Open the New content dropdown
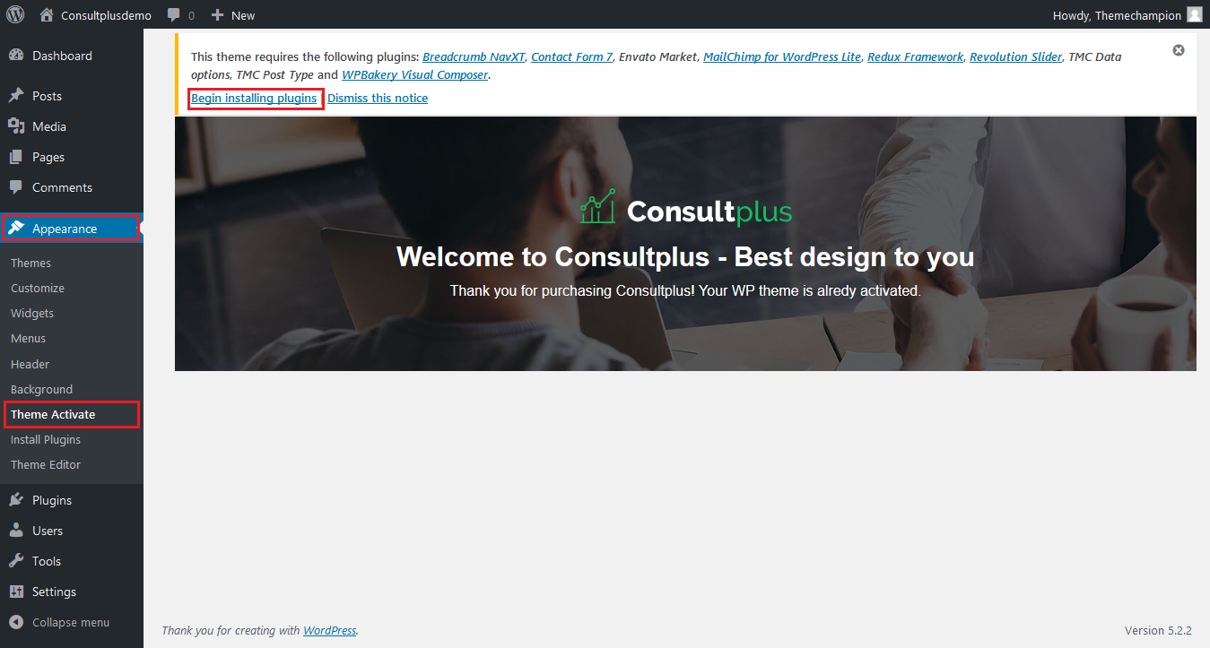Image resolution: width=1210 pixels, height=648 pixels. click(233, 15)
